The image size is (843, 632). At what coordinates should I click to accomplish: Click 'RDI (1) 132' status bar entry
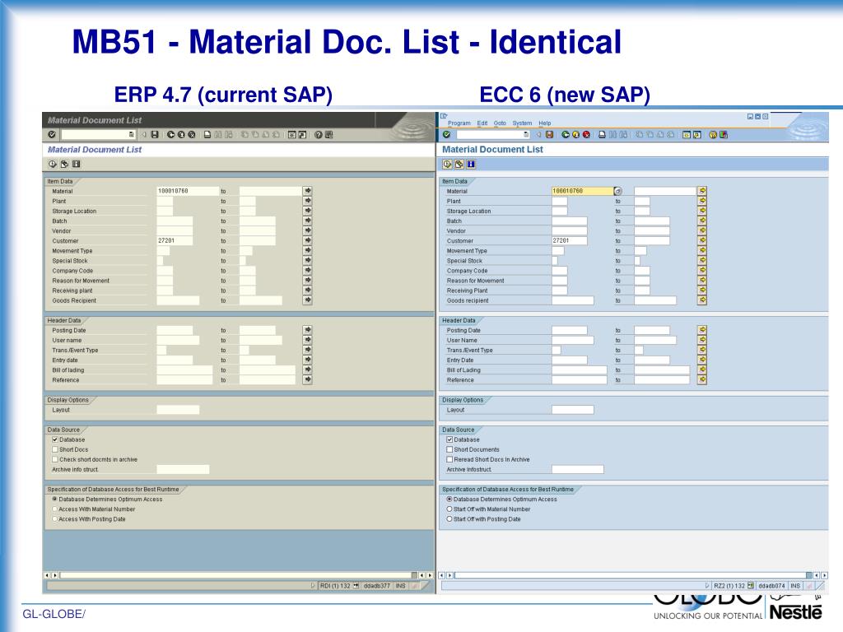click(335, 586)
